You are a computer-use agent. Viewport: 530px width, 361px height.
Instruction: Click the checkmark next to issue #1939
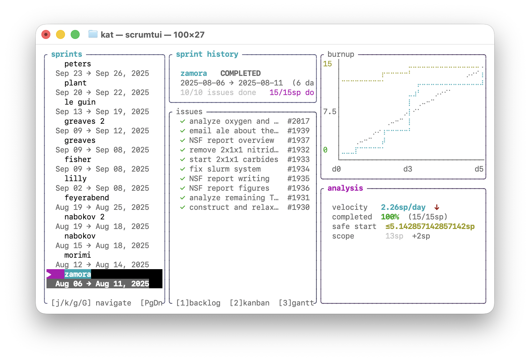coord(183,131)
